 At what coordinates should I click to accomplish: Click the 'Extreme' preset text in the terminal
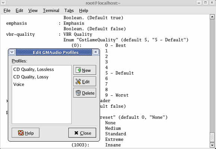114,139
